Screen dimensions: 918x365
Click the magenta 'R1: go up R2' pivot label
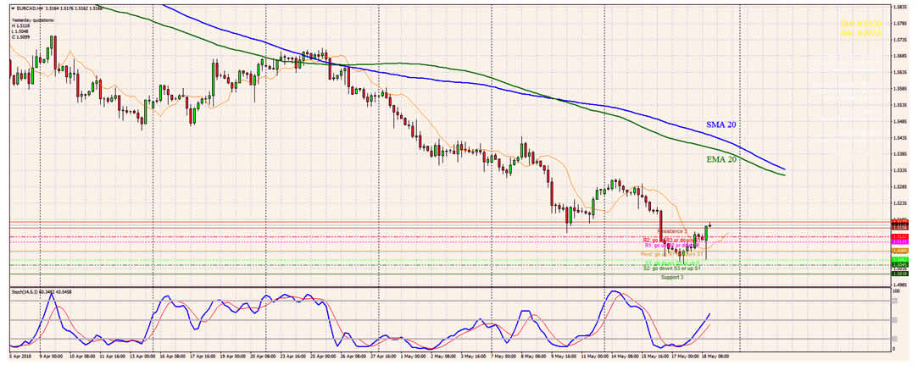click(673, 245)
